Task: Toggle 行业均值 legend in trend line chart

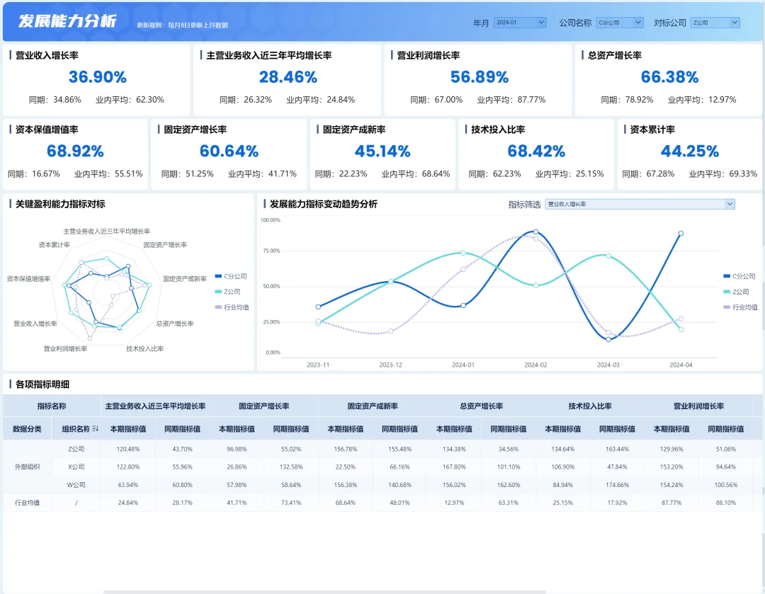Action: click(741, 307)
